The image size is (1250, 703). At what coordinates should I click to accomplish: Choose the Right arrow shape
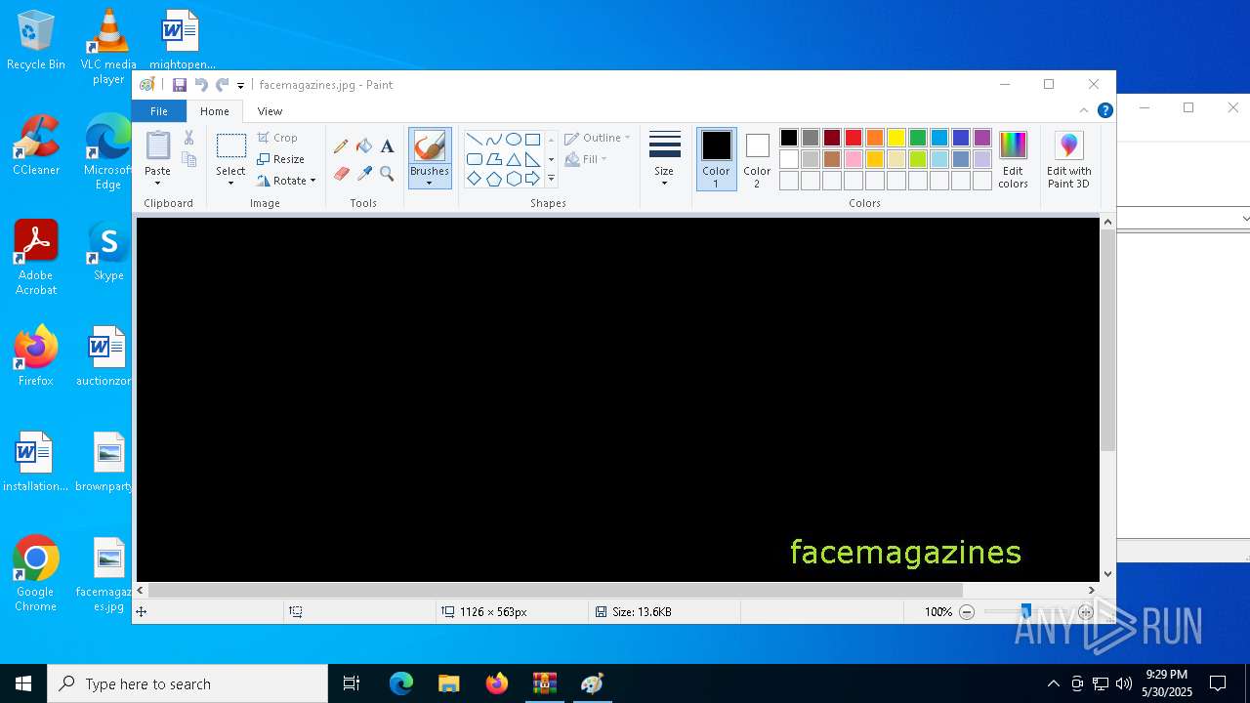[x=532, y=179]
